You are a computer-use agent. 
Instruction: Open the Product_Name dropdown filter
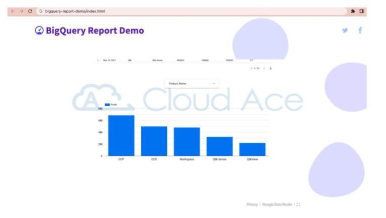point(191,84)
